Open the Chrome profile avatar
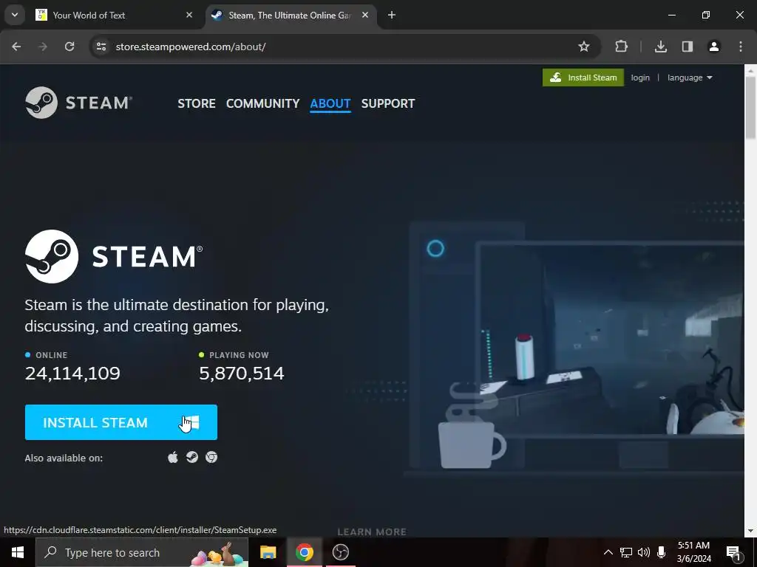757x567 pixels. 714,47
